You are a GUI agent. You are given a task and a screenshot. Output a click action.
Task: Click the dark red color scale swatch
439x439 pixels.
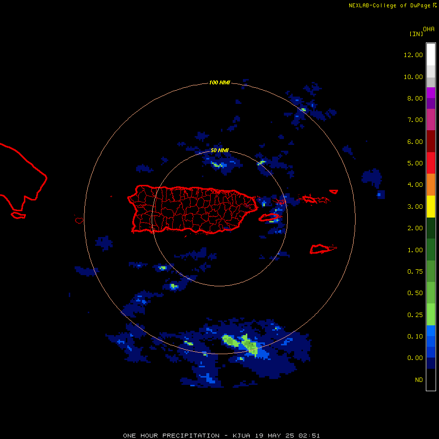(x=431, y=141)
